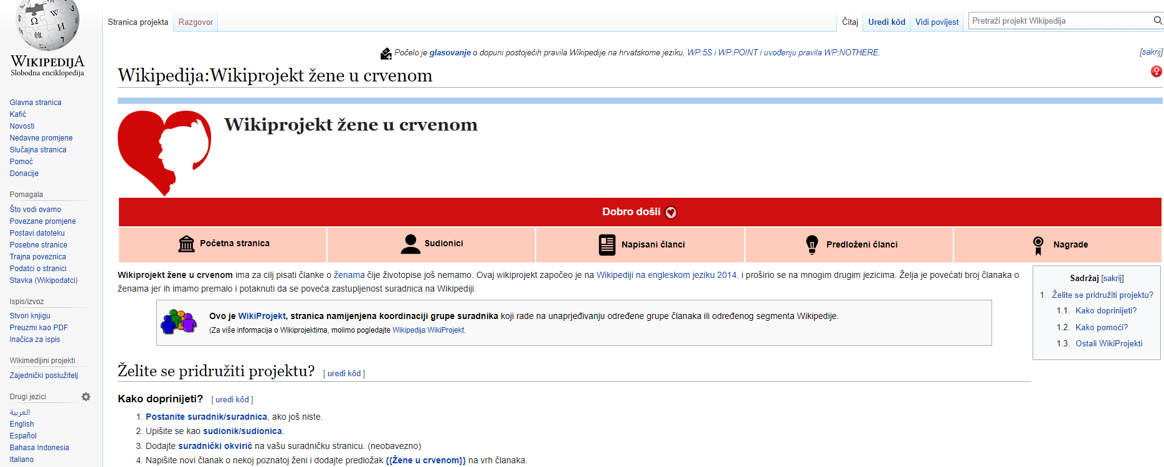Click the lightbulb icon for Predloženi članci

point(811,245)
